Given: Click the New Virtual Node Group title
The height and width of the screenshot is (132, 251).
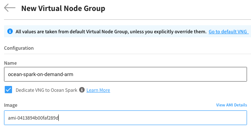Looking at the screenshot, I should pos(63,8).
